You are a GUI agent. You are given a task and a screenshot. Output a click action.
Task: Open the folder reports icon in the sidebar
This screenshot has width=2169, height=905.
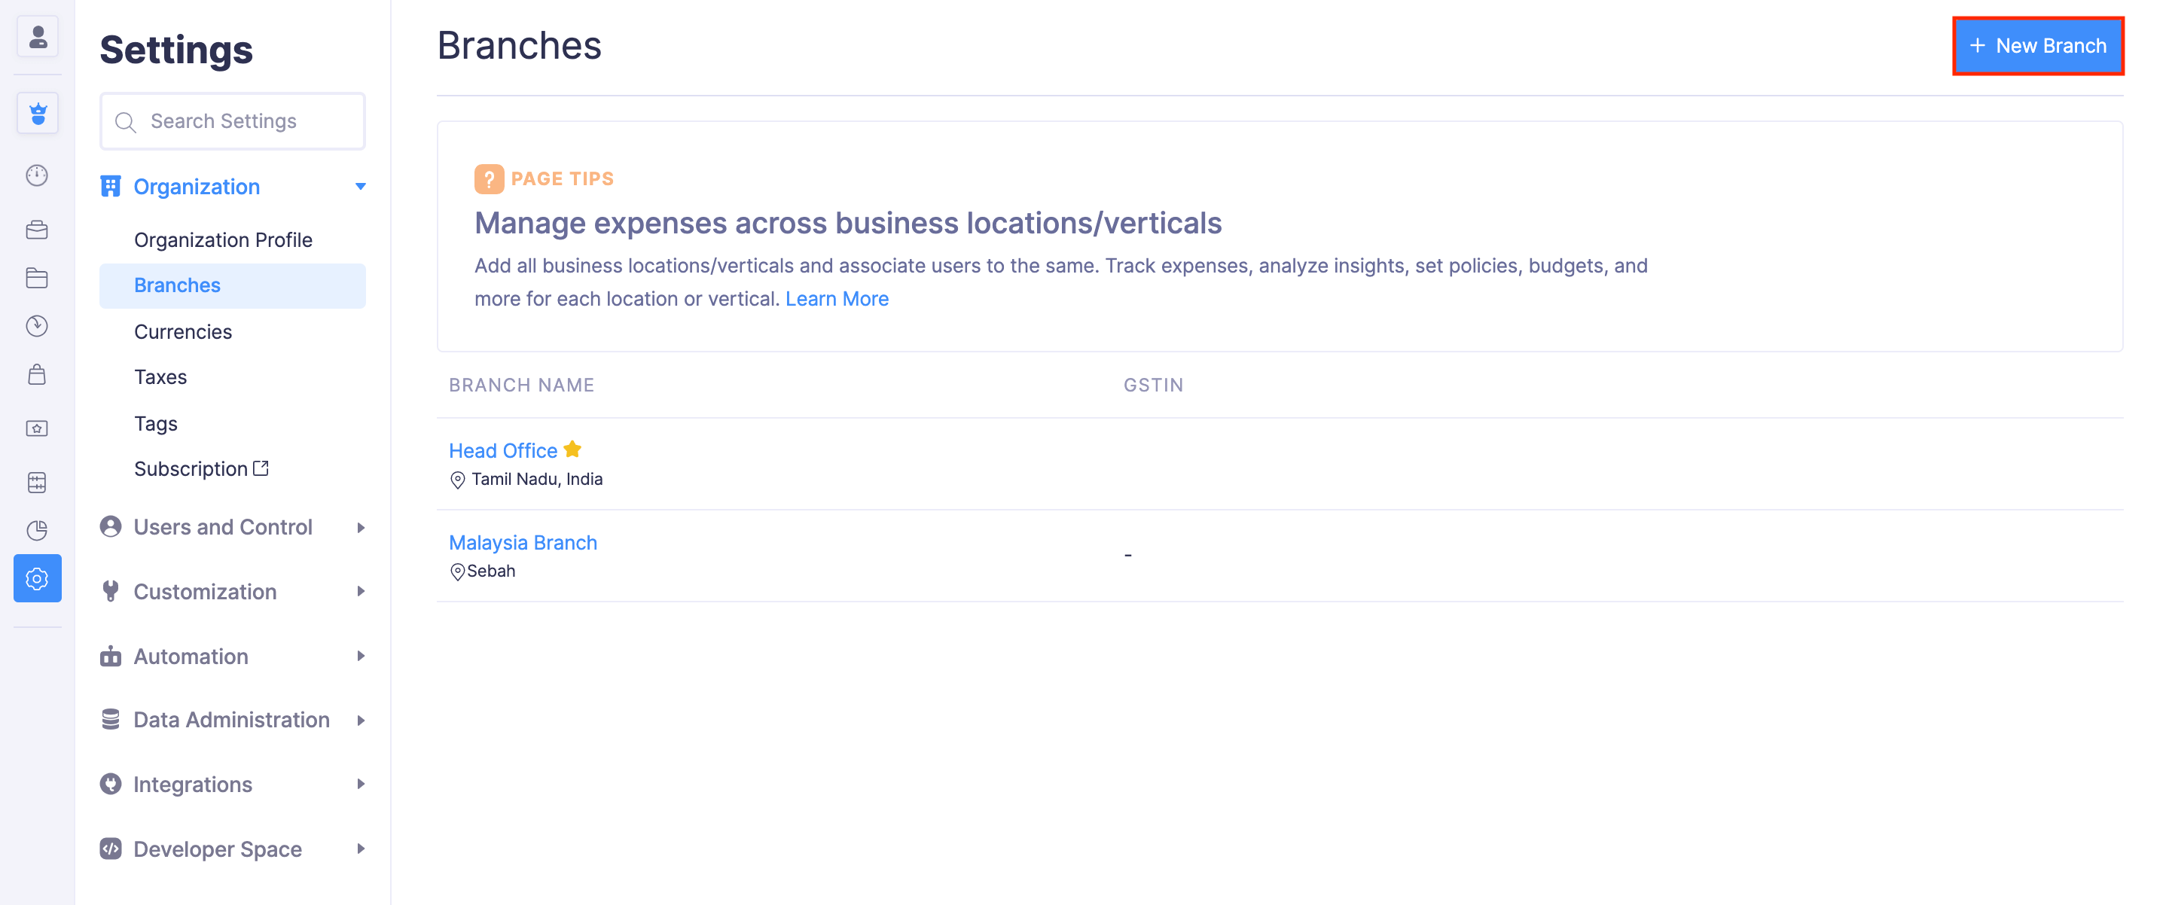tap(37, 278)
